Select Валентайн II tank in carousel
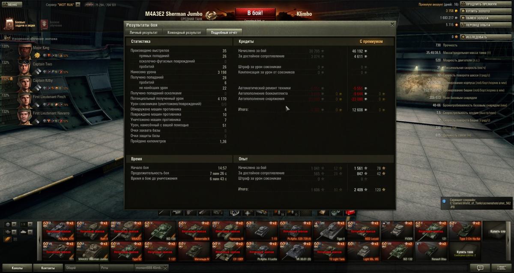The height and width of the screenshot is (273, 514). coord(194,231)
